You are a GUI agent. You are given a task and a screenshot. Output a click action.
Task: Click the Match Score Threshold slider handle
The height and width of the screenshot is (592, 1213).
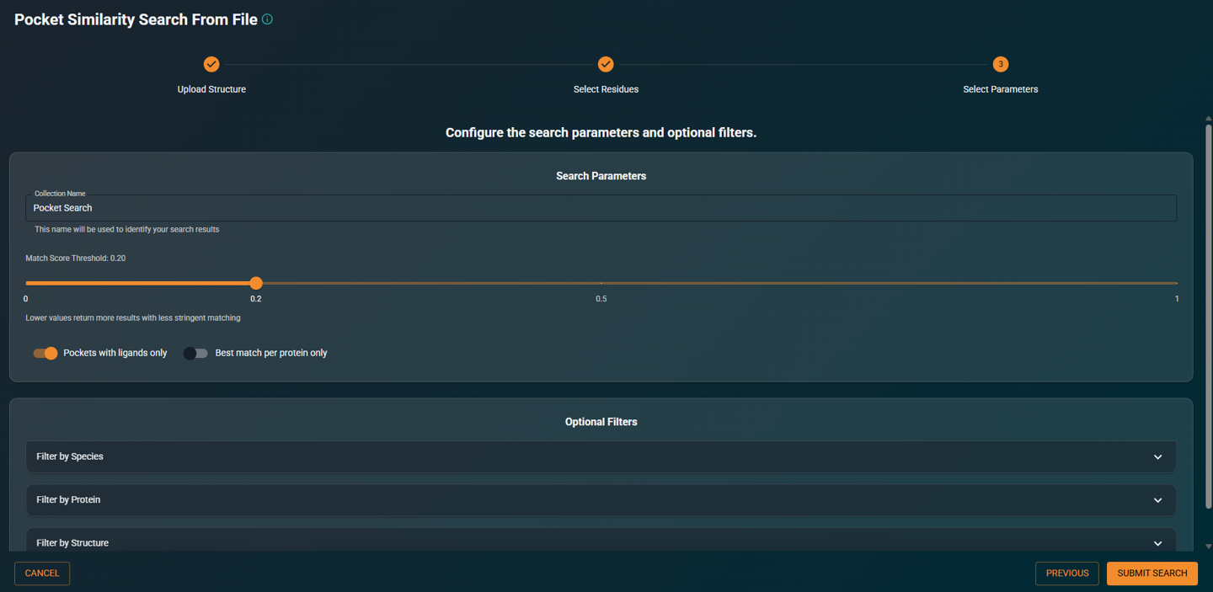pos(255,283)
